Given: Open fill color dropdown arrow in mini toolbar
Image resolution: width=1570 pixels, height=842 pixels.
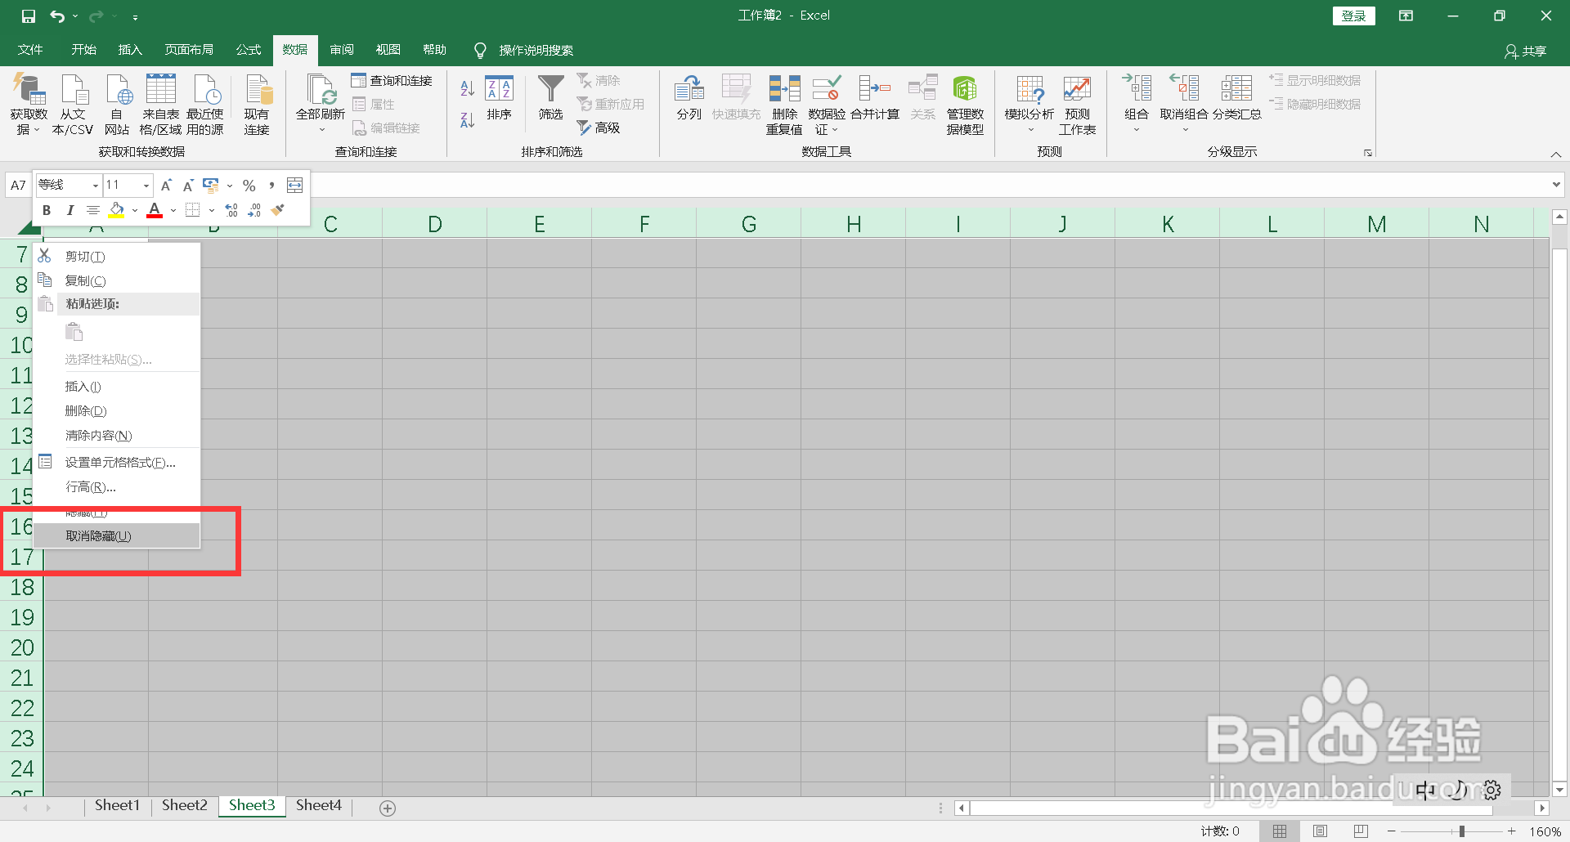Looking at the screenshot, I should point(135,210).
